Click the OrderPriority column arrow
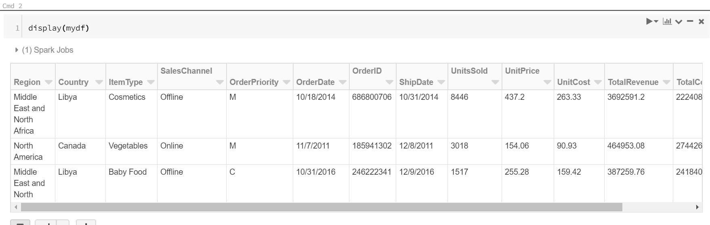The height and width of the screenshot is (225, 710). pyautogui.click(x=287, y=82)
